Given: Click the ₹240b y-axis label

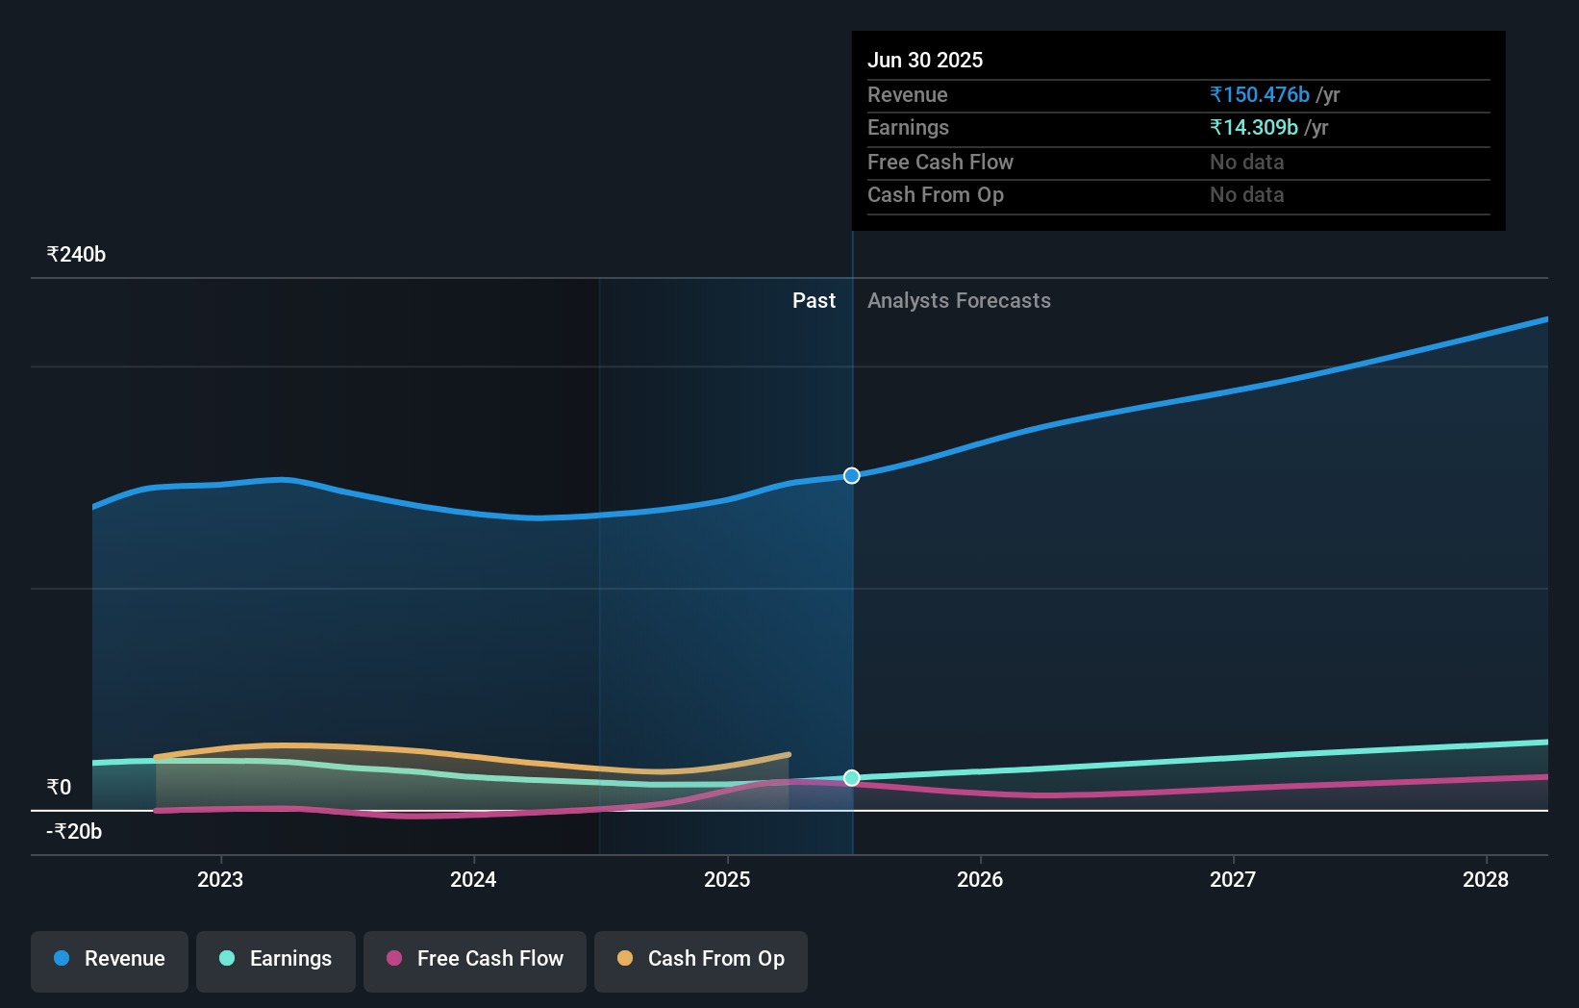Looking at the screenshot, I should pyautogui.click(x=76, y=255).
